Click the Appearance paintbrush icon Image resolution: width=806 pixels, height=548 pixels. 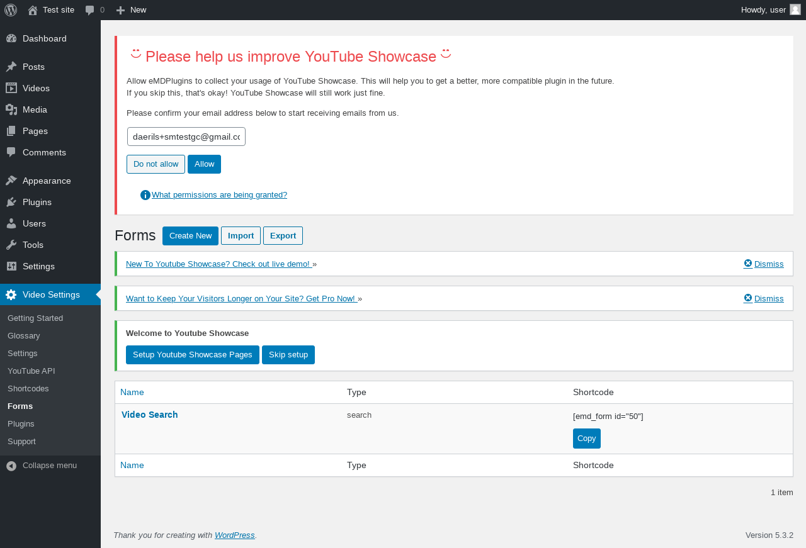pyautogui.click(x=11, y=181)
